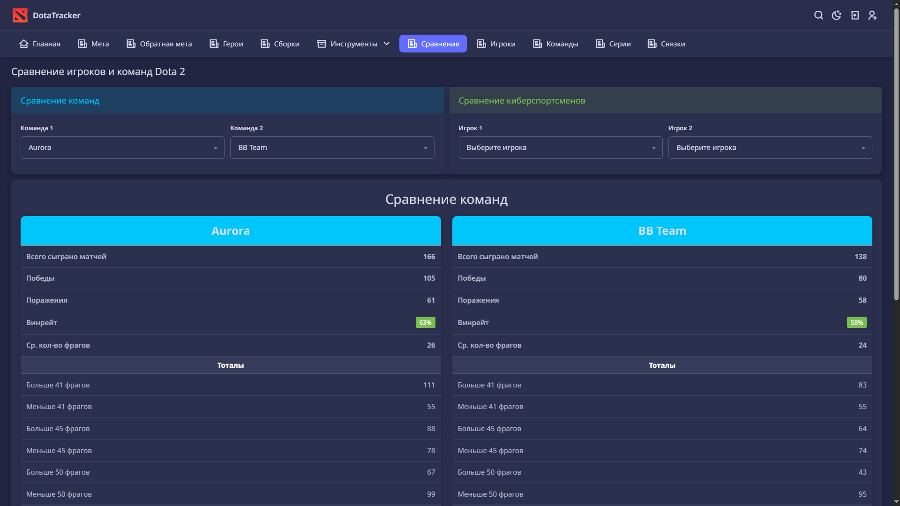Navigate to Герои

click(x=226, y=44)
